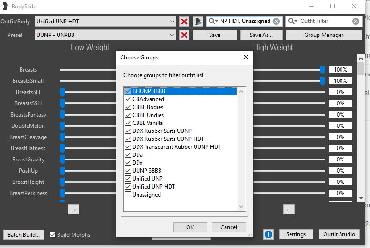Viewport: 370px width, 248px height.
Task: Toggle DDX Transparent Rubber UUNP HDT checkbox
Action: pyautogui.click(x=128, y=147)
